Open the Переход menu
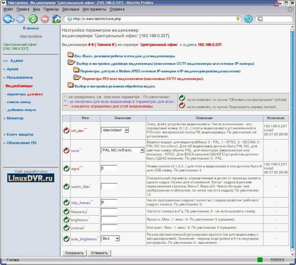Viewport: 296px width, 265px height. pos(51,9)
